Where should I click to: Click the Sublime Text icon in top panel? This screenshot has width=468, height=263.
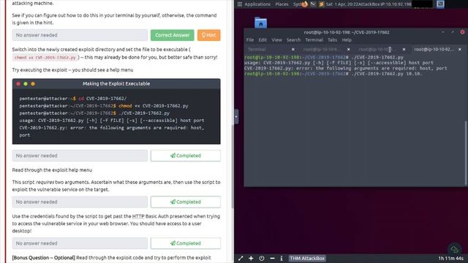pyautogui.click(x=321, y=4)
